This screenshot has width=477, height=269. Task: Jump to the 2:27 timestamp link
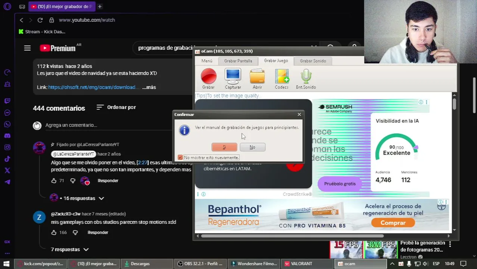(143, 163)
